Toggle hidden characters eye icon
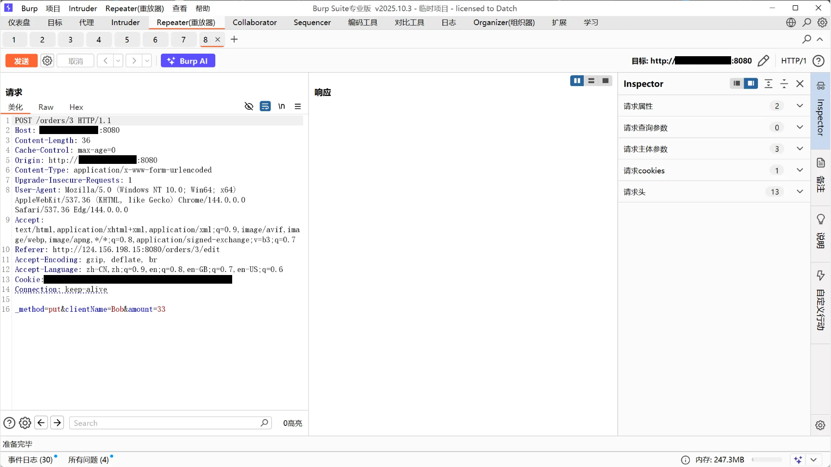The width and height of the screenshot is (831, 467). click(249, 106)
